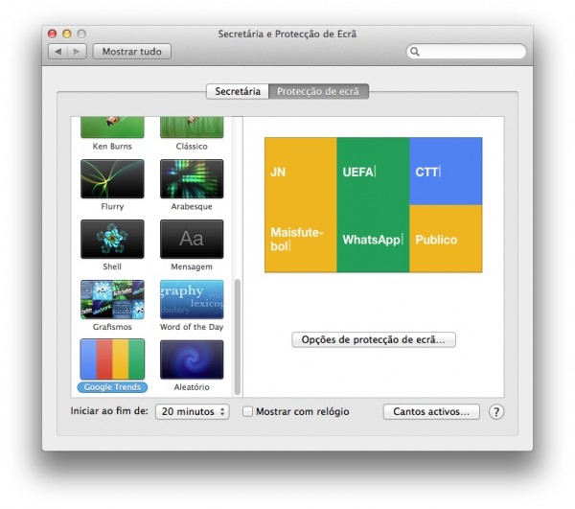The image size is (575, 509).
Task: Click the Google Trends preview area
Action: click(374, 205)
